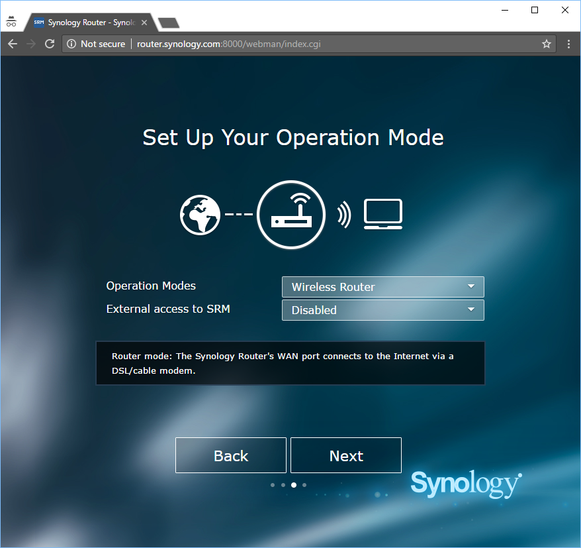The width and height of the screenshot is (581, 548).
Task: Click the Wi-Fi signal waves icon
Action: coord(344,215)
